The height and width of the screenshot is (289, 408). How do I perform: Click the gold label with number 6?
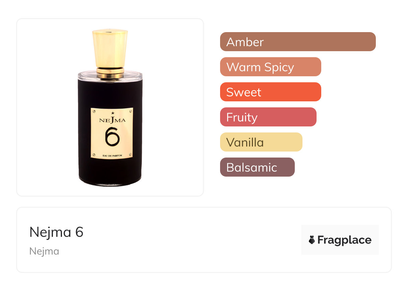pyautogui.click(x=112, y=133)
